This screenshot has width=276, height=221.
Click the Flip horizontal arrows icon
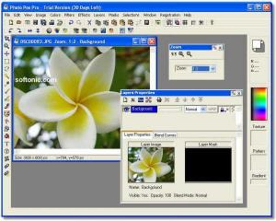pyautogui.click(x=30, y=30)
